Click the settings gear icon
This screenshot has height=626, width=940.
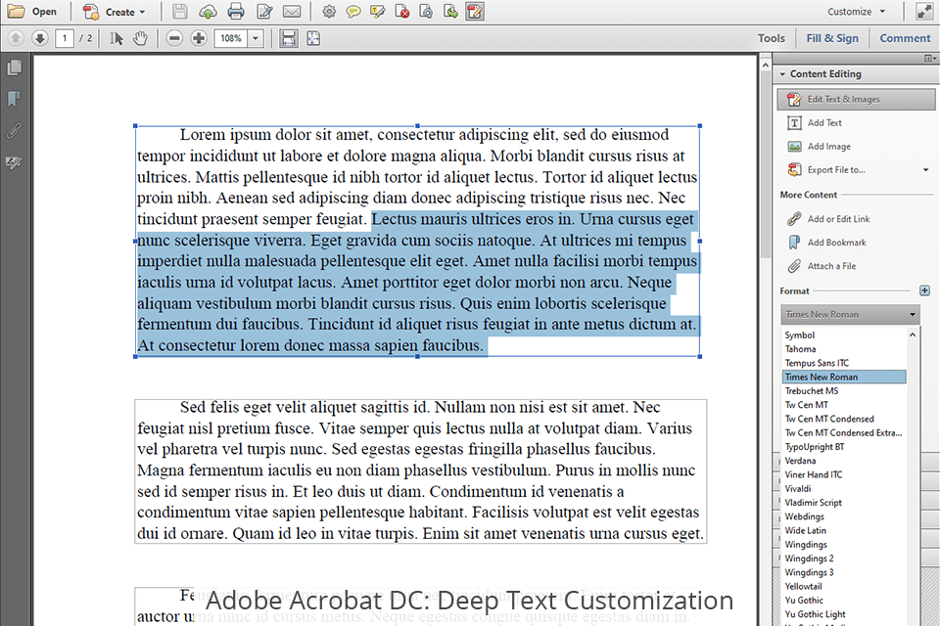(x=329, y=12)
